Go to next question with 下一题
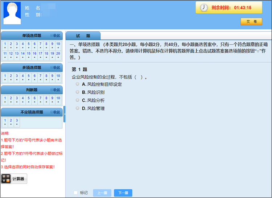This screenshot has height=198, width=272. click(x=123, y=193)
